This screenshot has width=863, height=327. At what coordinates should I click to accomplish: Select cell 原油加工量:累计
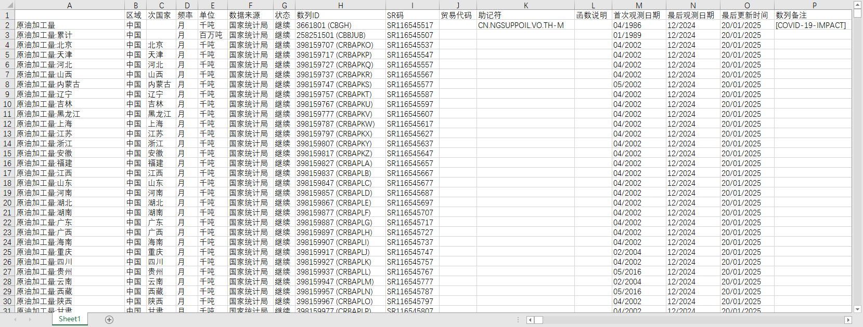point(70,35)
